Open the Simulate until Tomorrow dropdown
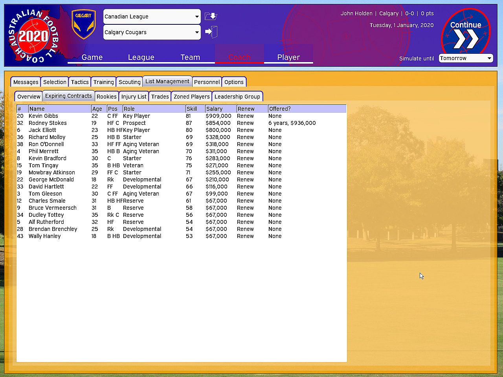The height and width of the screenshot is (377, 503). click(x=466, y=58)
